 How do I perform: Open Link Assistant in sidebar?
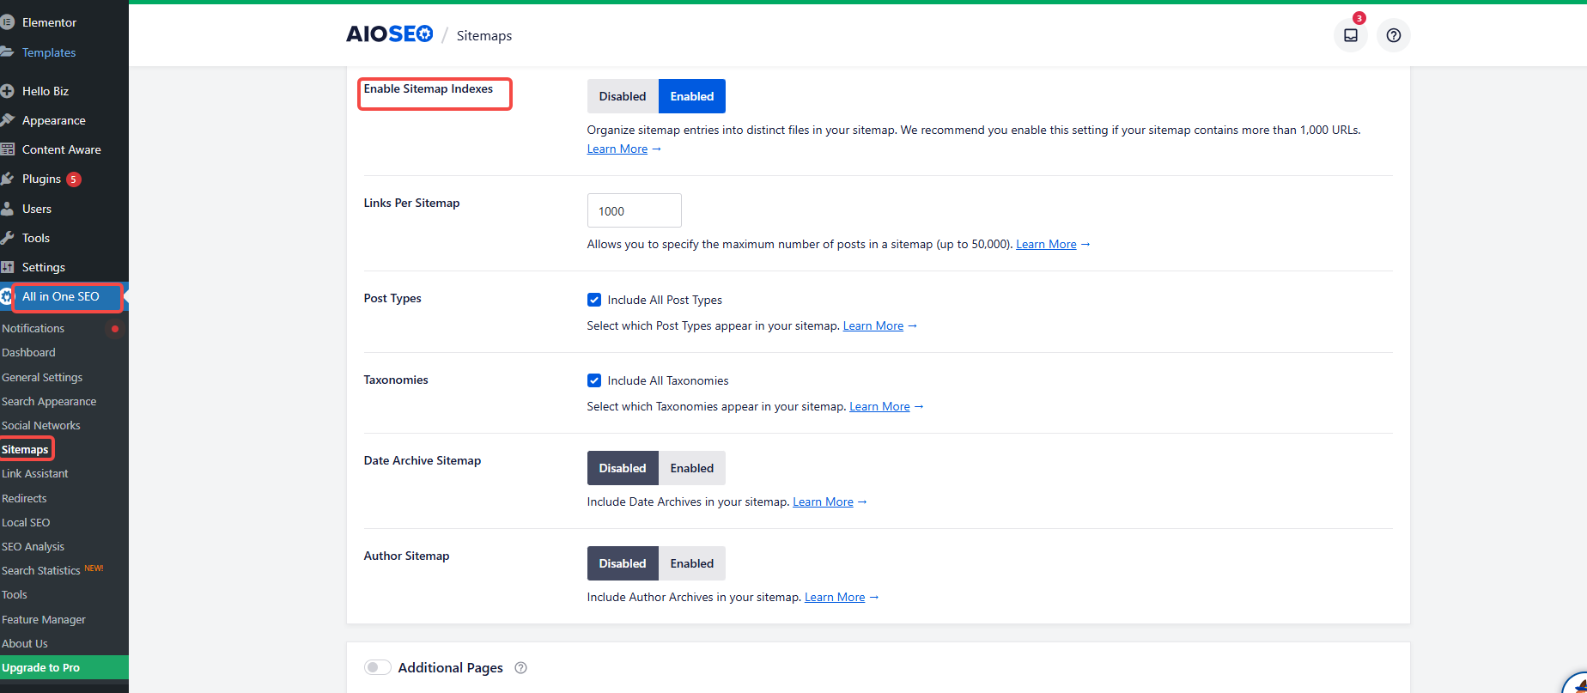tap(35, 473)
